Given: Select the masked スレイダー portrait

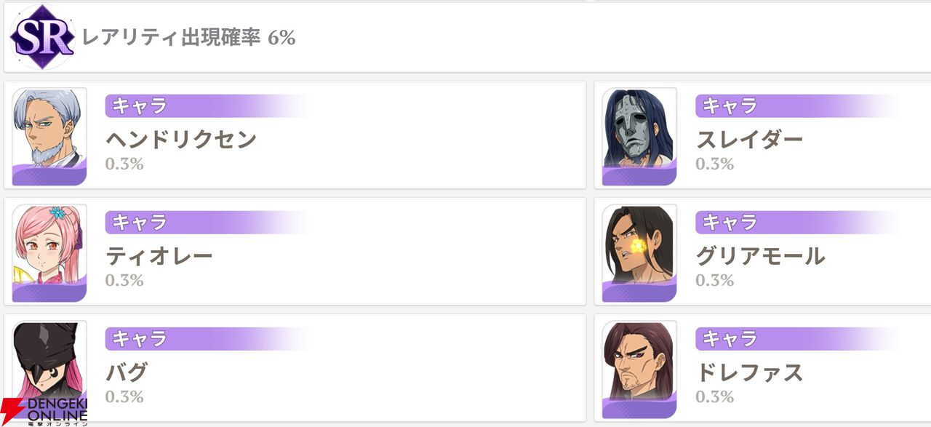Looking at the screenshot, I should [x=639, y=137].
